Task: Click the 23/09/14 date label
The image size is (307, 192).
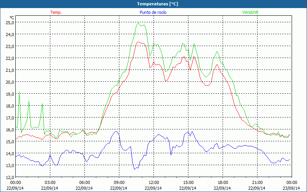Action: (x=291, y=188)
